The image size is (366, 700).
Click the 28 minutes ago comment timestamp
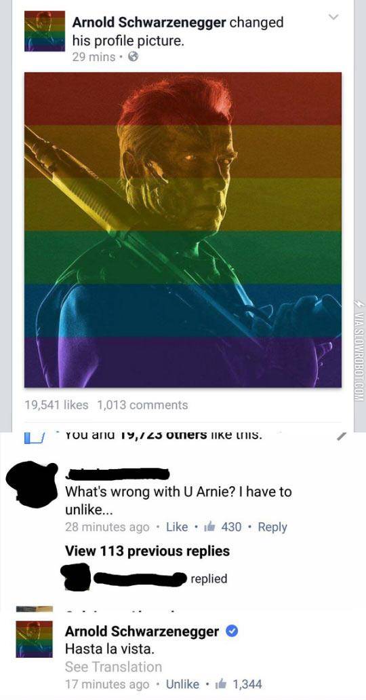click(107, 528)
